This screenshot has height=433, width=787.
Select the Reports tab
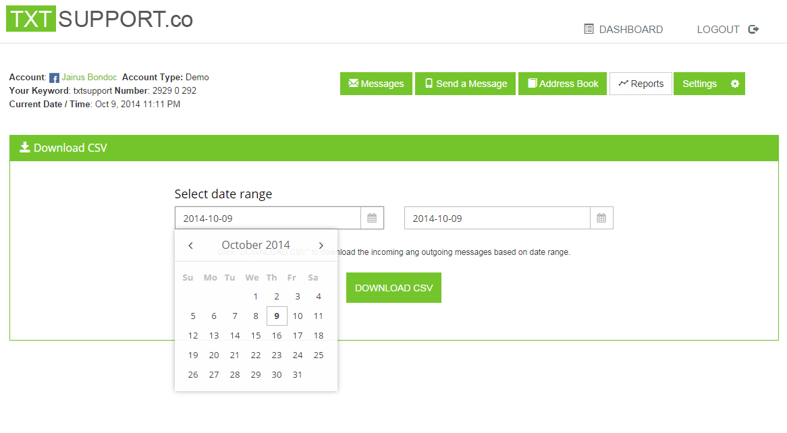[x=641, y=84]
